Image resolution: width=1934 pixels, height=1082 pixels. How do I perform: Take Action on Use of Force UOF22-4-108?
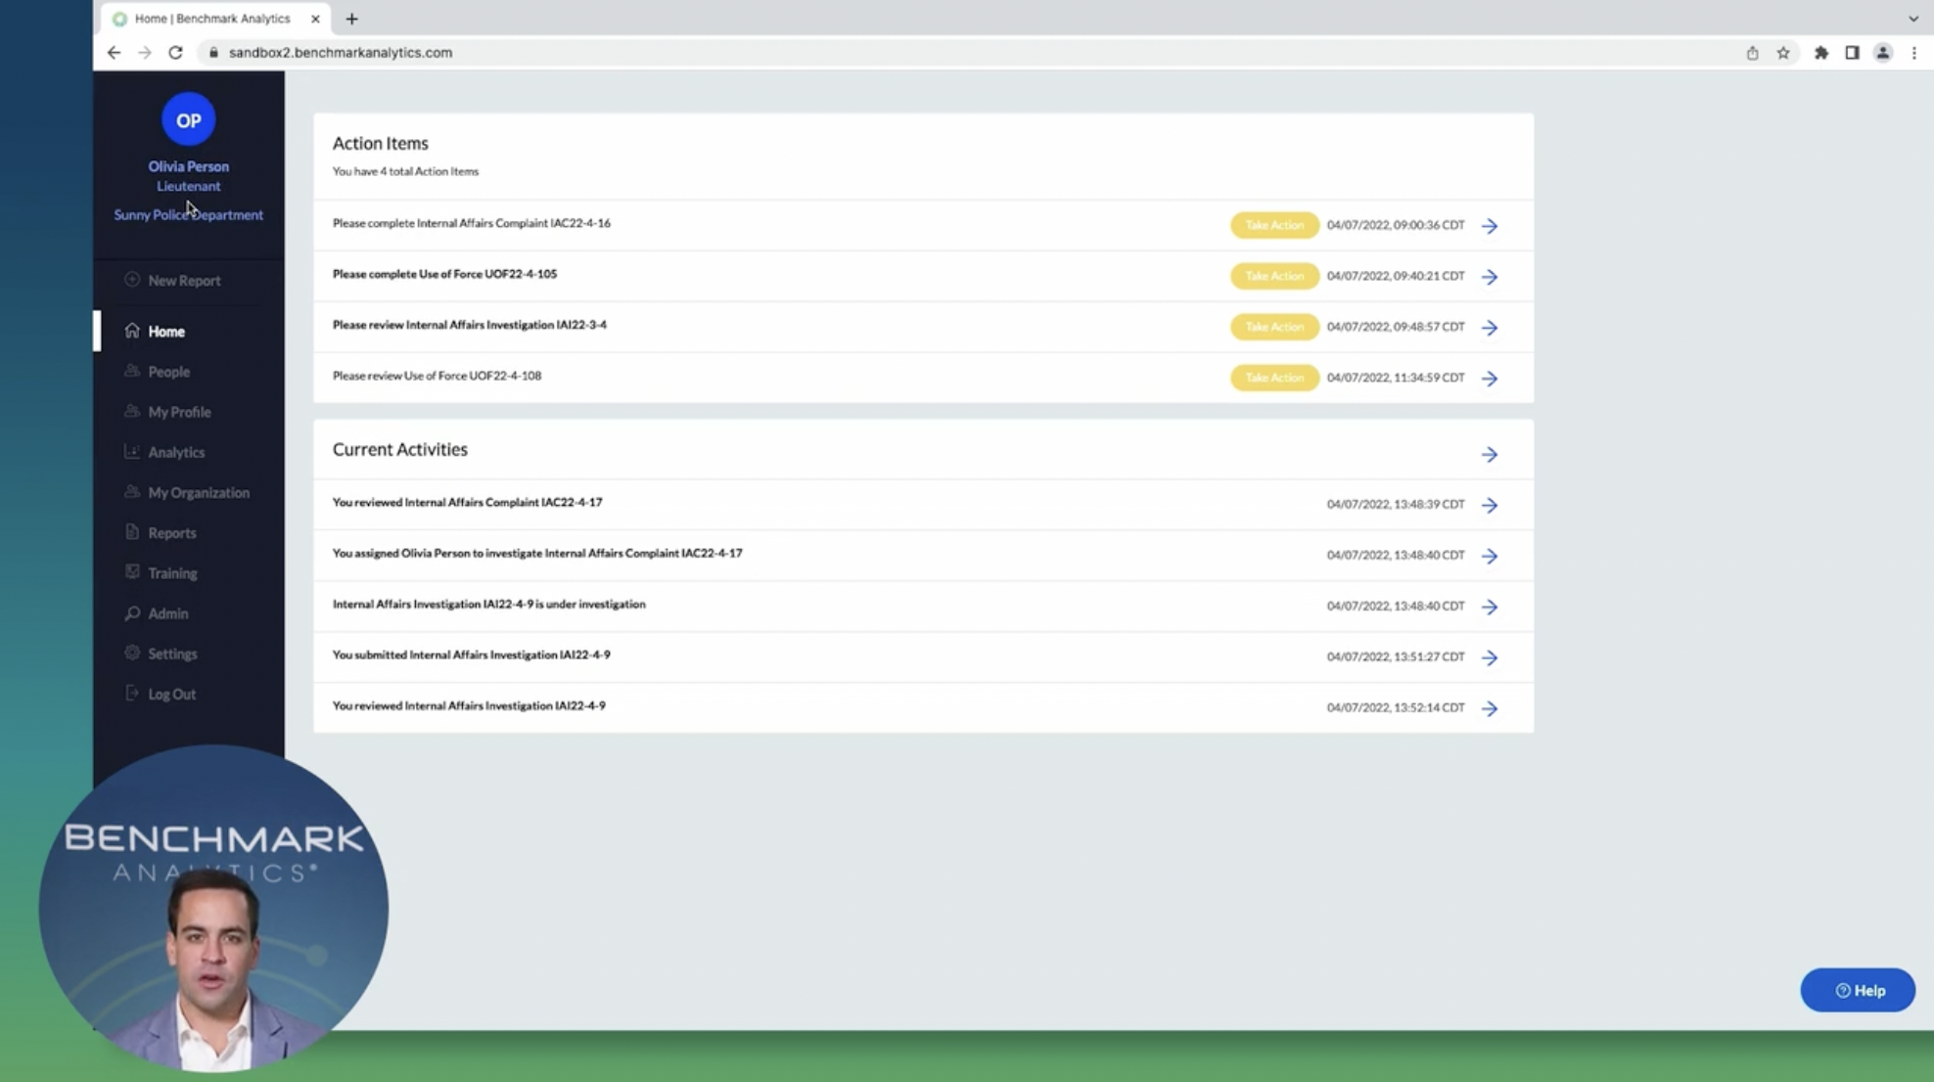coord(1274,378)
